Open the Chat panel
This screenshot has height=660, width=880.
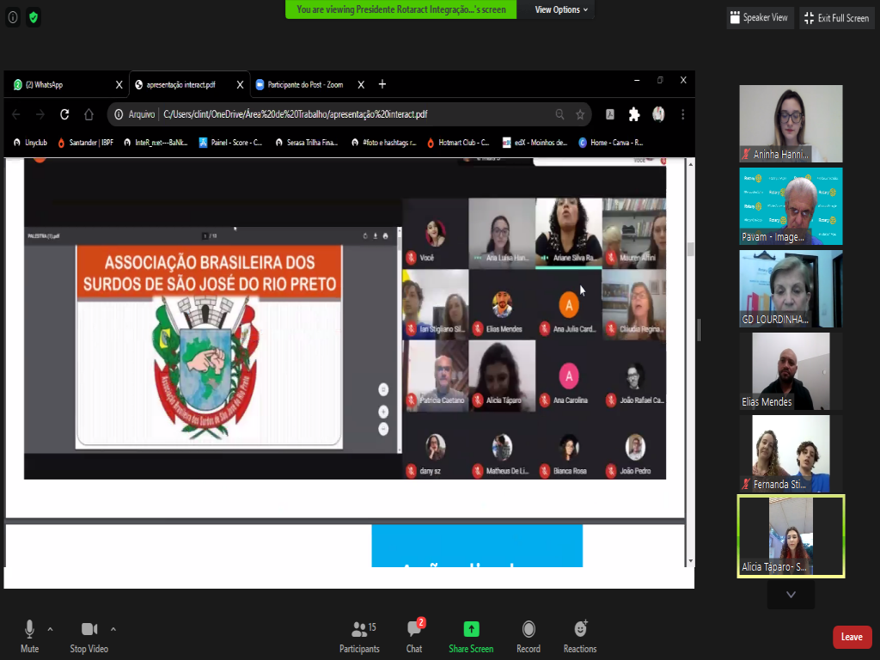(x=414, y=635)
